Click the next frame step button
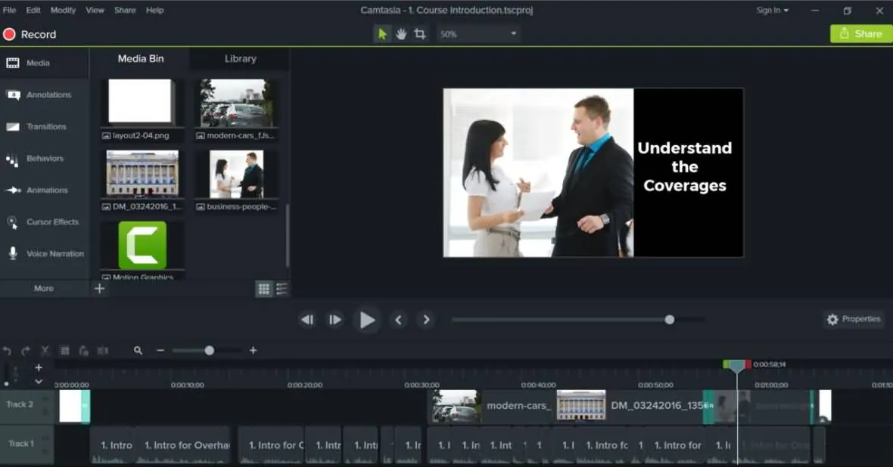Screen dimensions: 893x467 [x=334, y=320]
